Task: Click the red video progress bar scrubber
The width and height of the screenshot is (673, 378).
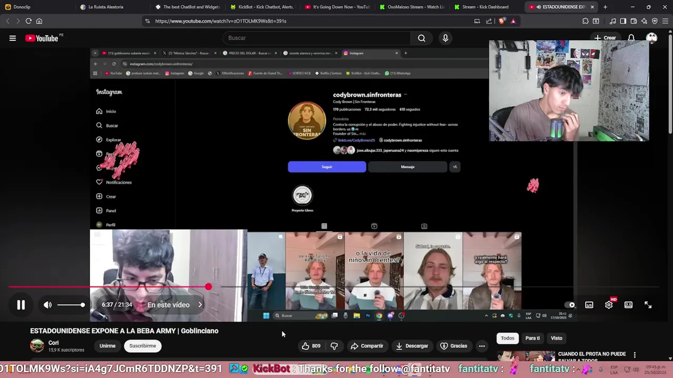Action: pos(209,287)
